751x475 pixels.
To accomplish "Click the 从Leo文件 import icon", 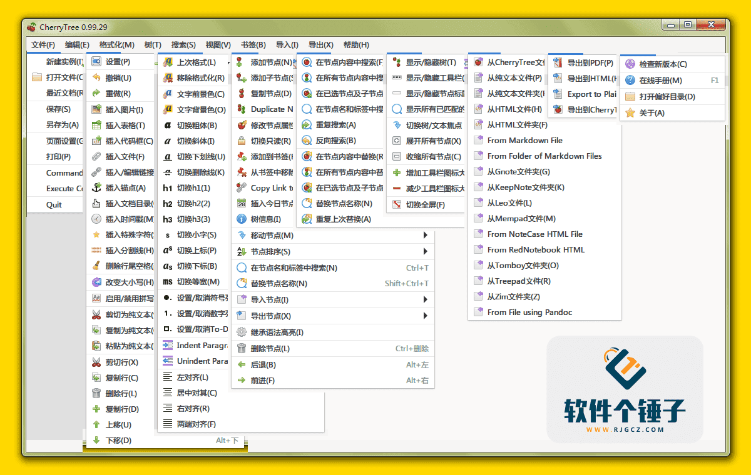I will tap(479, 202).
